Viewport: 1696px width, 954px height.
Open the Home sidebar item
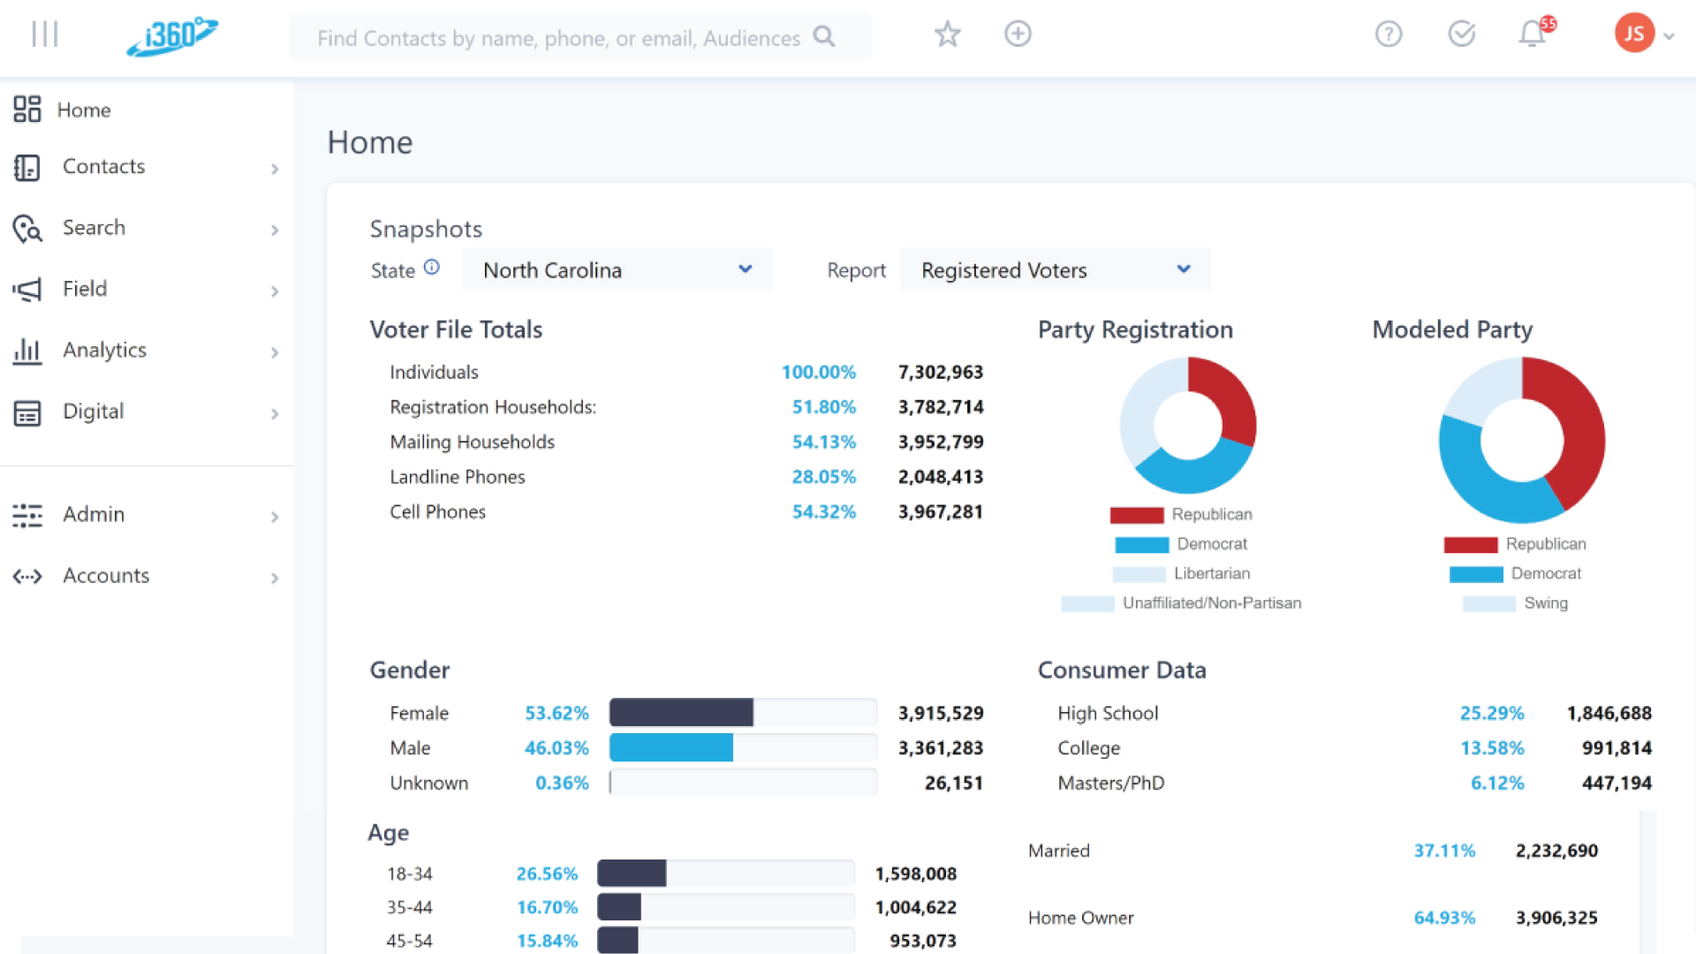(x=84, y=110)
